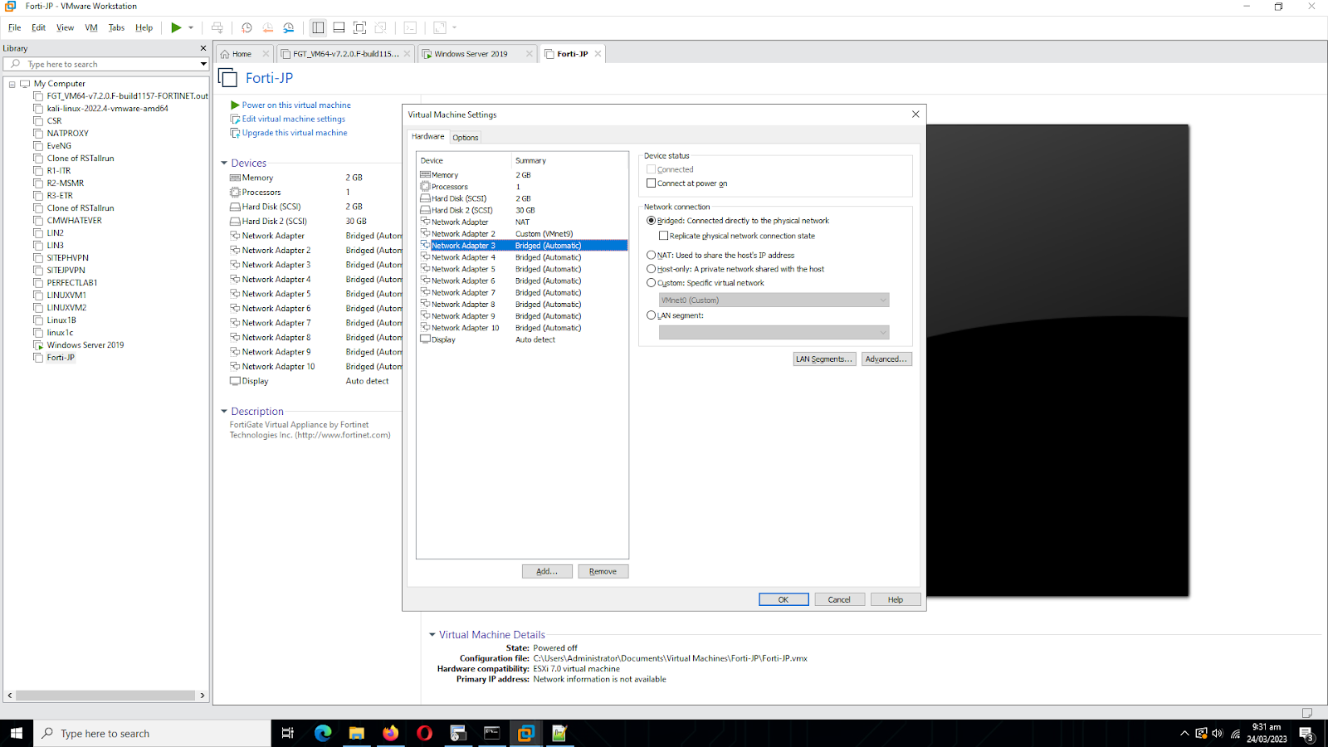Click the Take Snapshot clock icon
Viewport: 1328px width, 747px height.
(x=247, y=27)
